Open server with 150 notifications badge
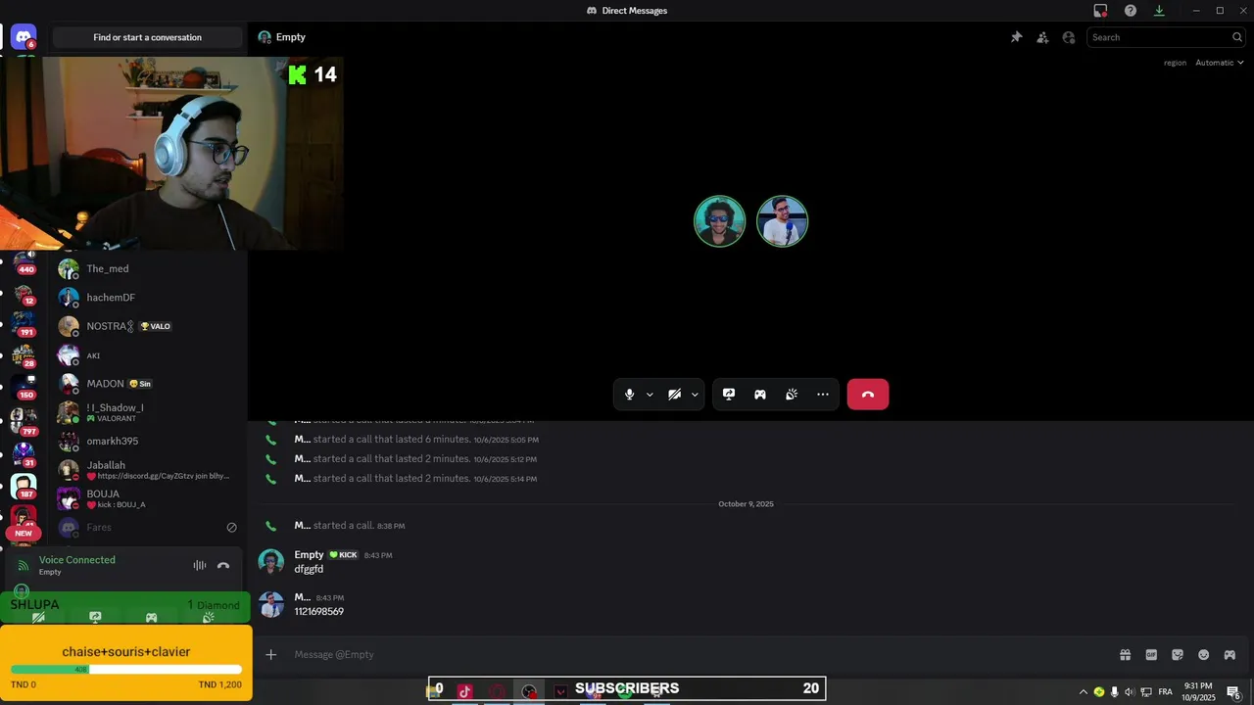The image size is (1254, 705). point(24,387)
